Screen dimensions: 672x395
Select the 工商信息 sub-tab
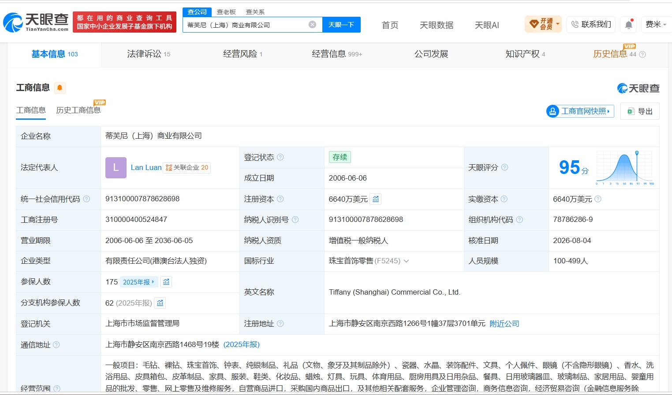(x=31, y=110)
